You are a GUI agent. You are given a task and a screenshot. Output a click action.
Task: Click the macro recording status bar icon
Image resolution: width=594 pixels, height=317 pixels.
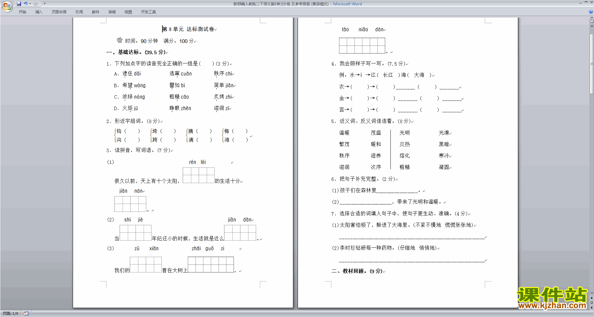coord(26,314)
